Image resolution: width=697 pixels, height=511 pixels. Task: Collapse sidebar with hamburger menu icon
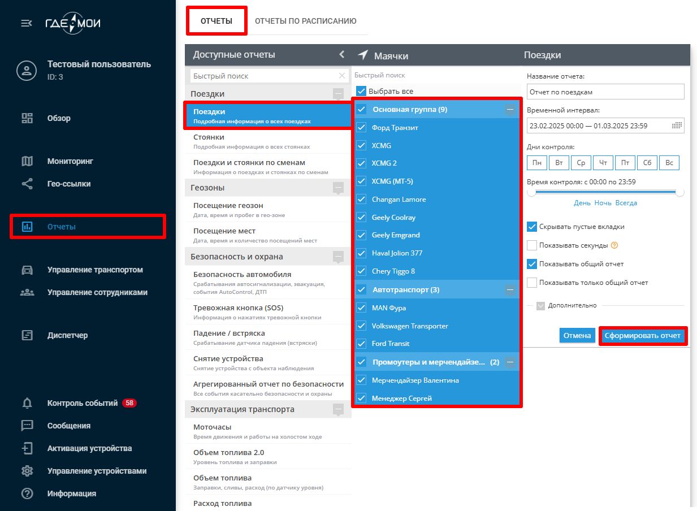(26, 23)
